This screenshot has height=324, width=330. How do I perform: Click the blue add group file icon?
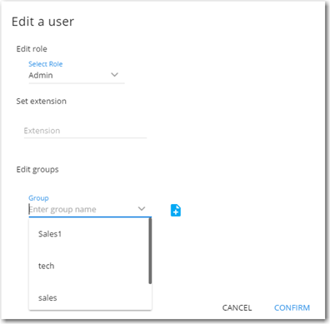(176, 210)
